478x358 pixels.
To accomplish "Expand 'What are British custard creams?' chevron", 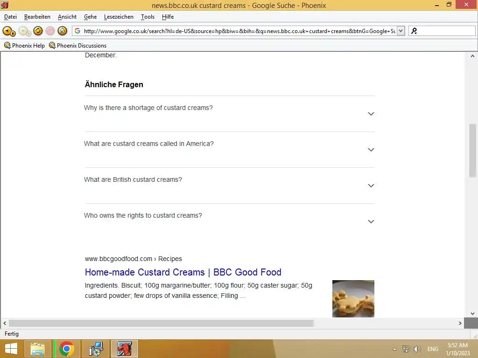I will click(371, 186).
